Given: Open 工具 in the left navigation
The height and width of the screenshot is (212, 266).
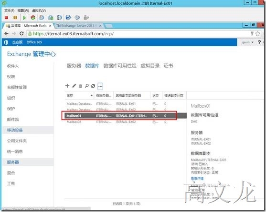Looking at the screenshot, I should [11, 183].
